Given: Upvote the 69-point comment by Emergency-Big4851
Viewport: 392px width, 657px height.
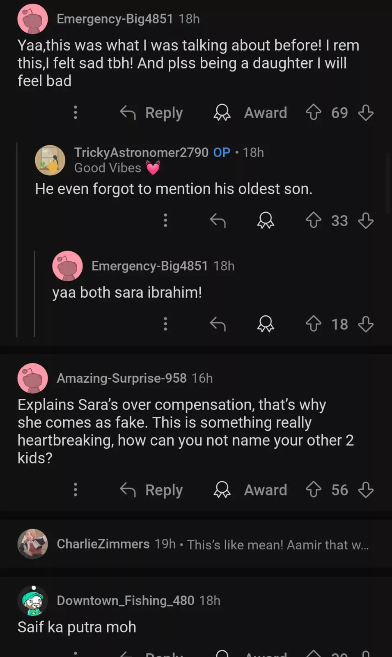Looking at the screenshot, I should pos(314,113).
